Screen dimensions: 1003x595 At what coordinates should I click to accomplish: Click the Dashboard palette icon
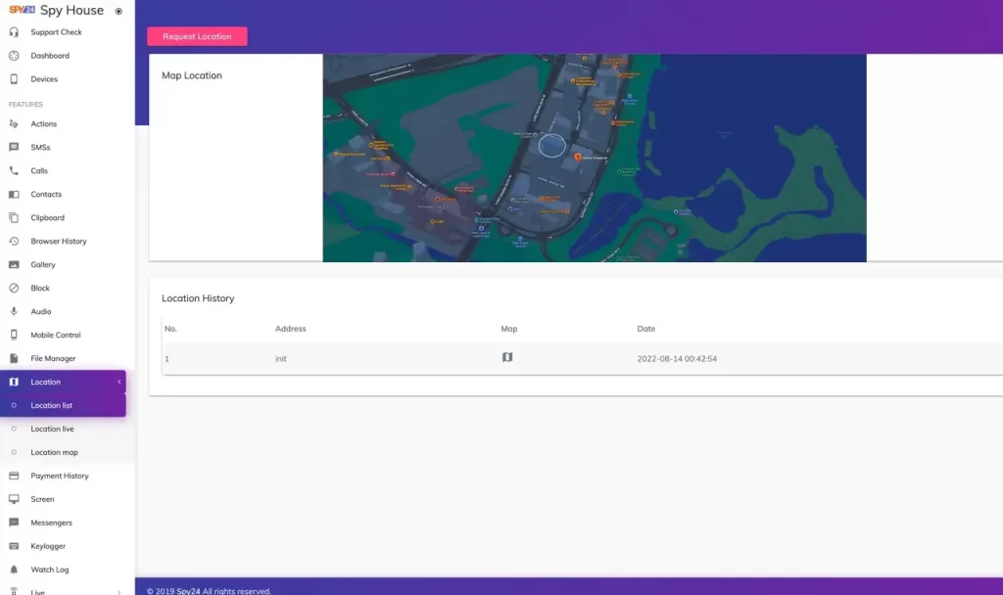tap(14, 56)
